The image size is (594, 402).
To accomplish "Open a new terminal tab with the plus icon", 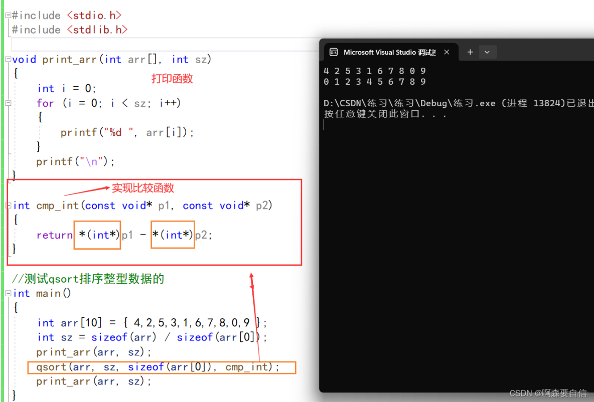I will 470,52.
